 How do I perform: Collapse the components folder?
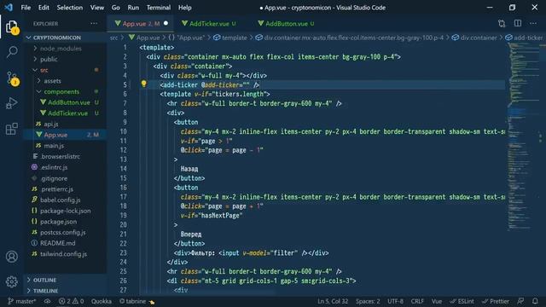tap(61, 91)
